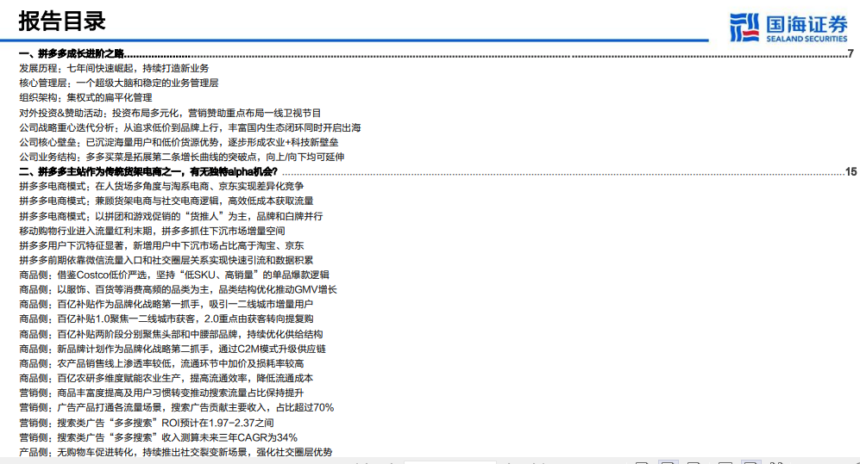Select line 兼顾货架电商与社交电商逻辑
860x464 pixels.
[166, 201]
